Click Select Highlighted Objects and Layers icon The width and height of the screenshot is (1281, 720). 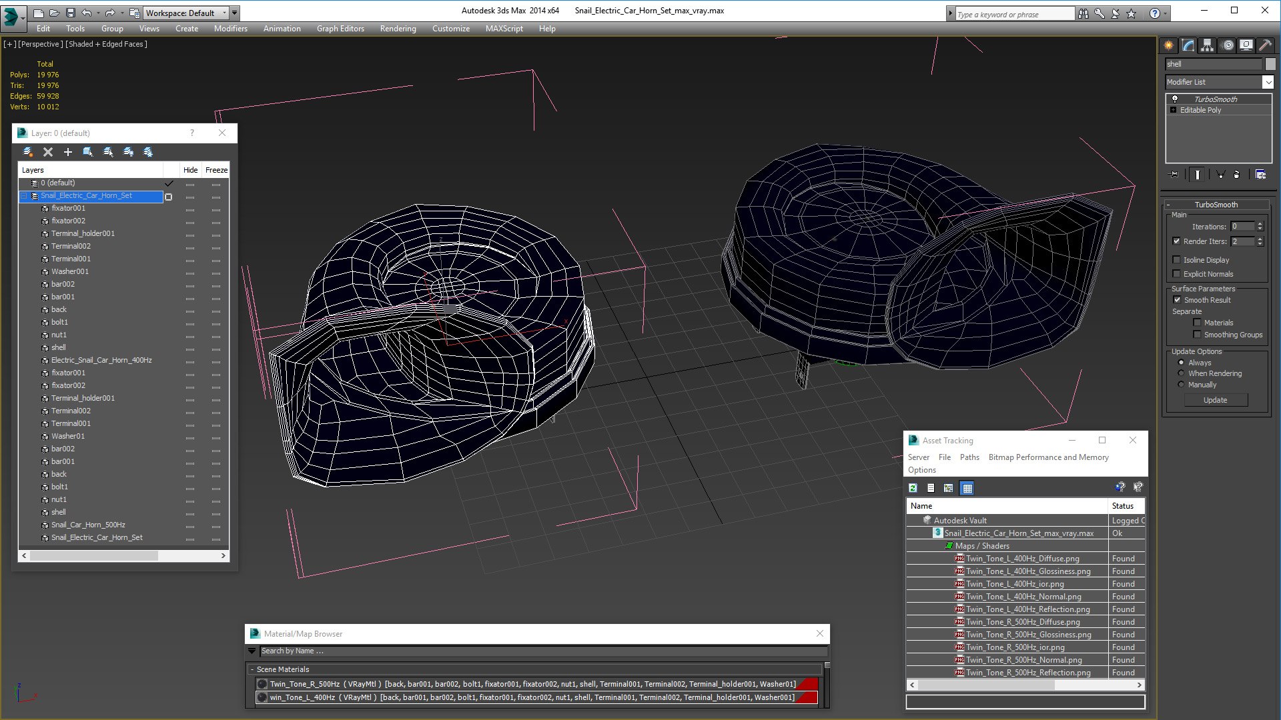[x=87, y=152]
